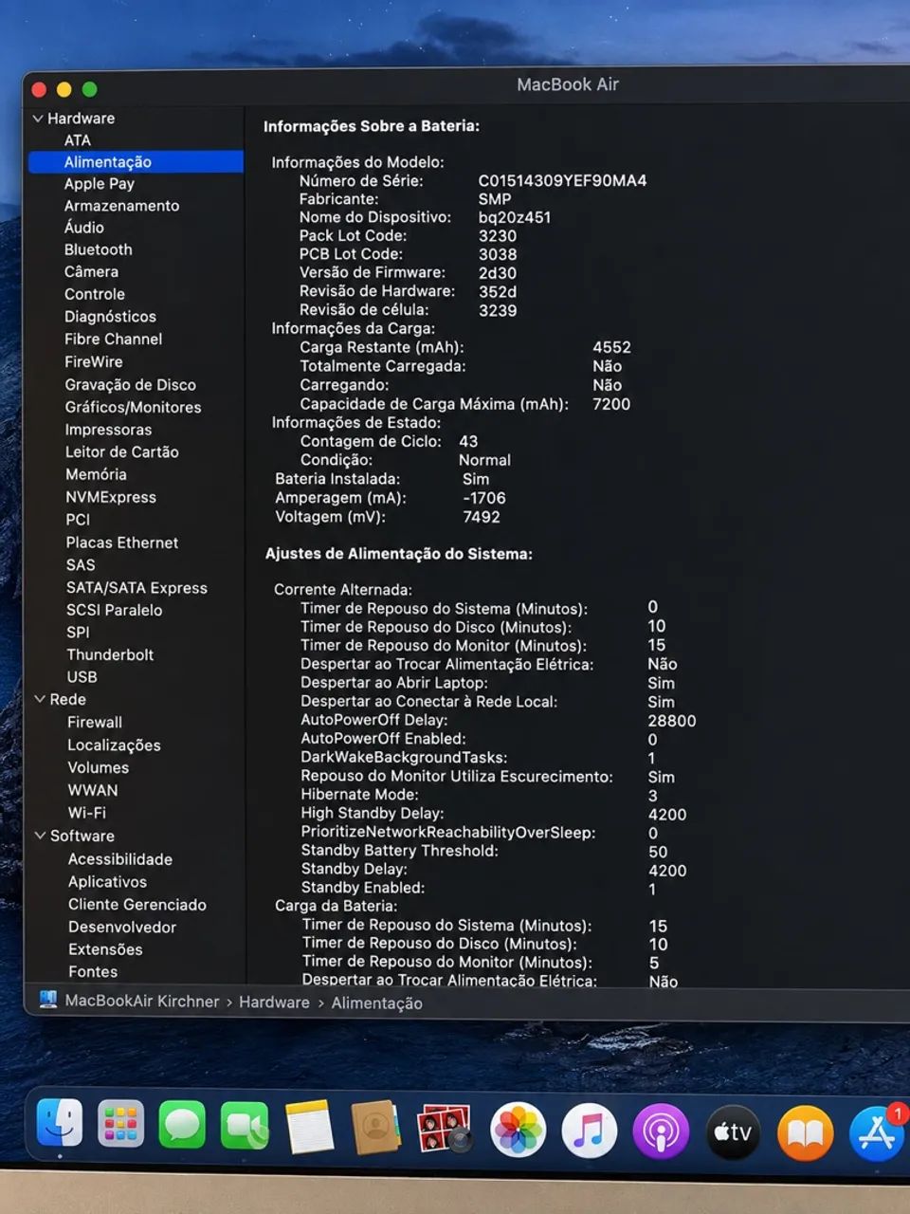910x1214 pixels.
Task: Select Impressoras in the sidebar
Action: pos(108,430)
